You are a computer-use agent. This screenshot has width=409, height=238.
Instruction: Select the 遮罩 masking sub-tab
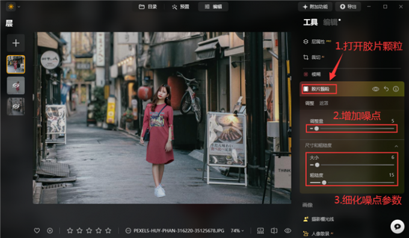[x=324, y=103]
